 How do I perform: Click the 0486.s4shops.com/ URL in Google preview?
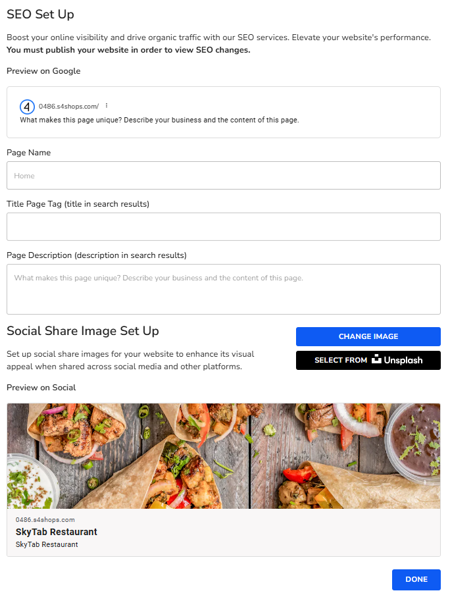point(68,107)
